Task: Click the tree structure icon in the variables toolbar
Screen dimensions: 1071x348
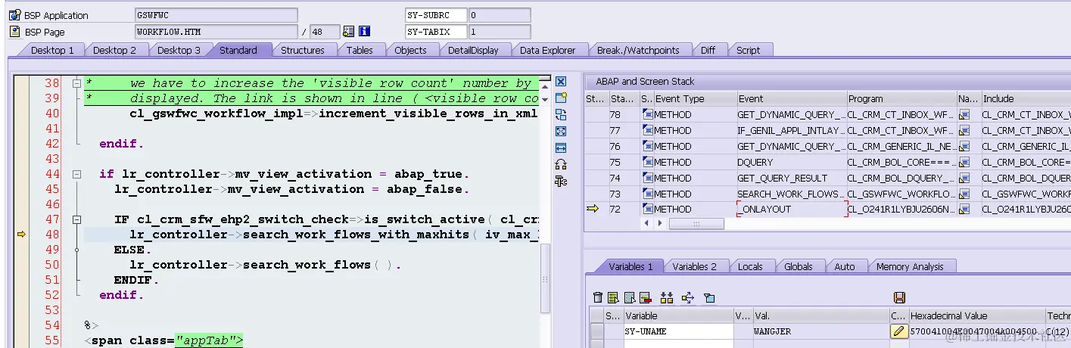Action: [x=688, y=298]
